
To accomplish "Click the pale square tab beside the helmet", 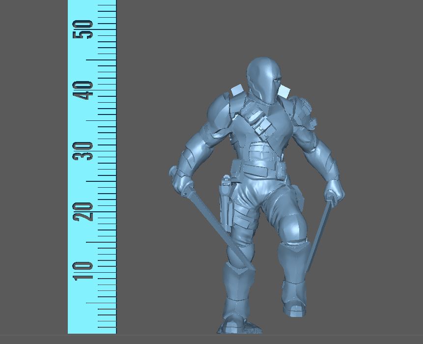I will pos(284,90).
